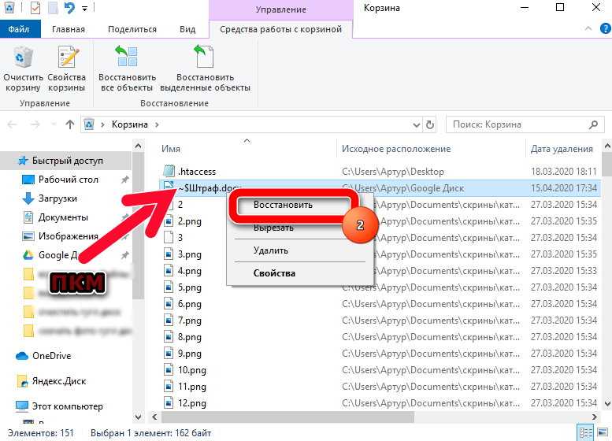
Task: Select the 3.png file
Action: tap(190, 254)
